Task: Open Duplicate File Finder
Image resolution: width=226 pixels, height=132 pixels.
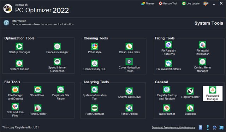Action: pyautogui.click(x=60, y=93)
